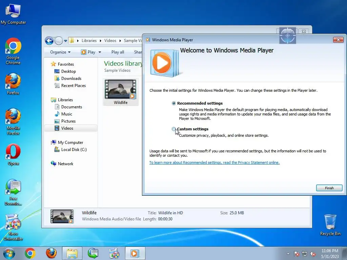Image resolution: width=347 pixels, height=260 pixels.
Task: Click the Title value Wildlife in HD
Action: (171, 213)
